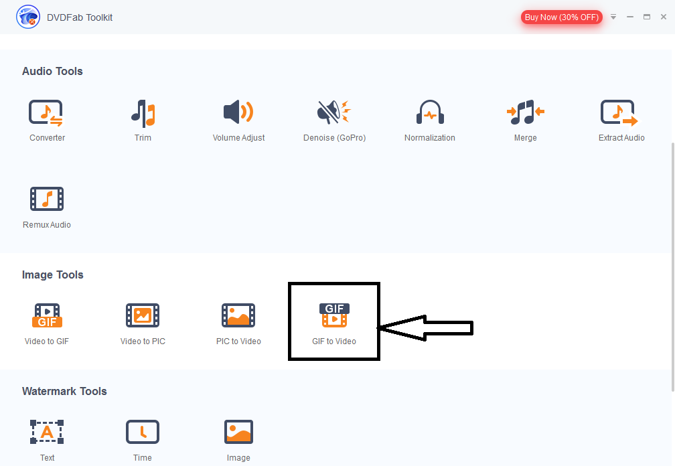Select the Merge audio tool
The height and width of the screenshot is (466, 675).
(525, 121)
